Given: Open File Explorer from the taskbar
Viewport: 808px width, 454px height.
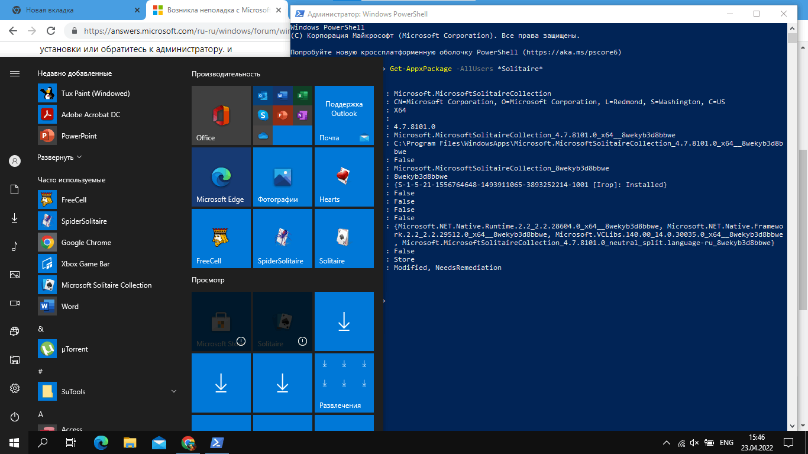Looking at the screenshot, I should pyautogui.click(x=130, y=443).
